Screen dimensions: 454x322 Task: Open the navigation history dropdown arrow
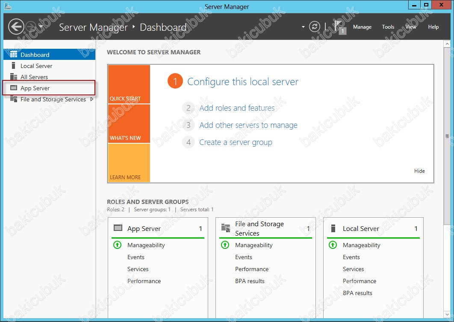pyautogui.click(x=41, y=27)
